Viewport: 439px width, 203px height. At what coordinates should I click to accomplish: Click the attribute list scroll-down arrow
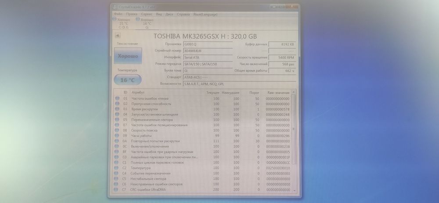(x=294, y=190)
